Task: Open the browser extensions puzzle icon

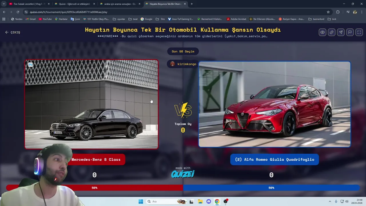Action: (x=338, y=12)
